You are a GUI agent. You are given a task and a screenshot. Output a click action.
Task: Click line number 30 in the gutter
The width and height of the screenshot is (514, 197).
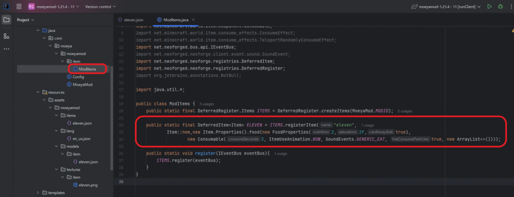pyautogui.click(x=121, y=181)
